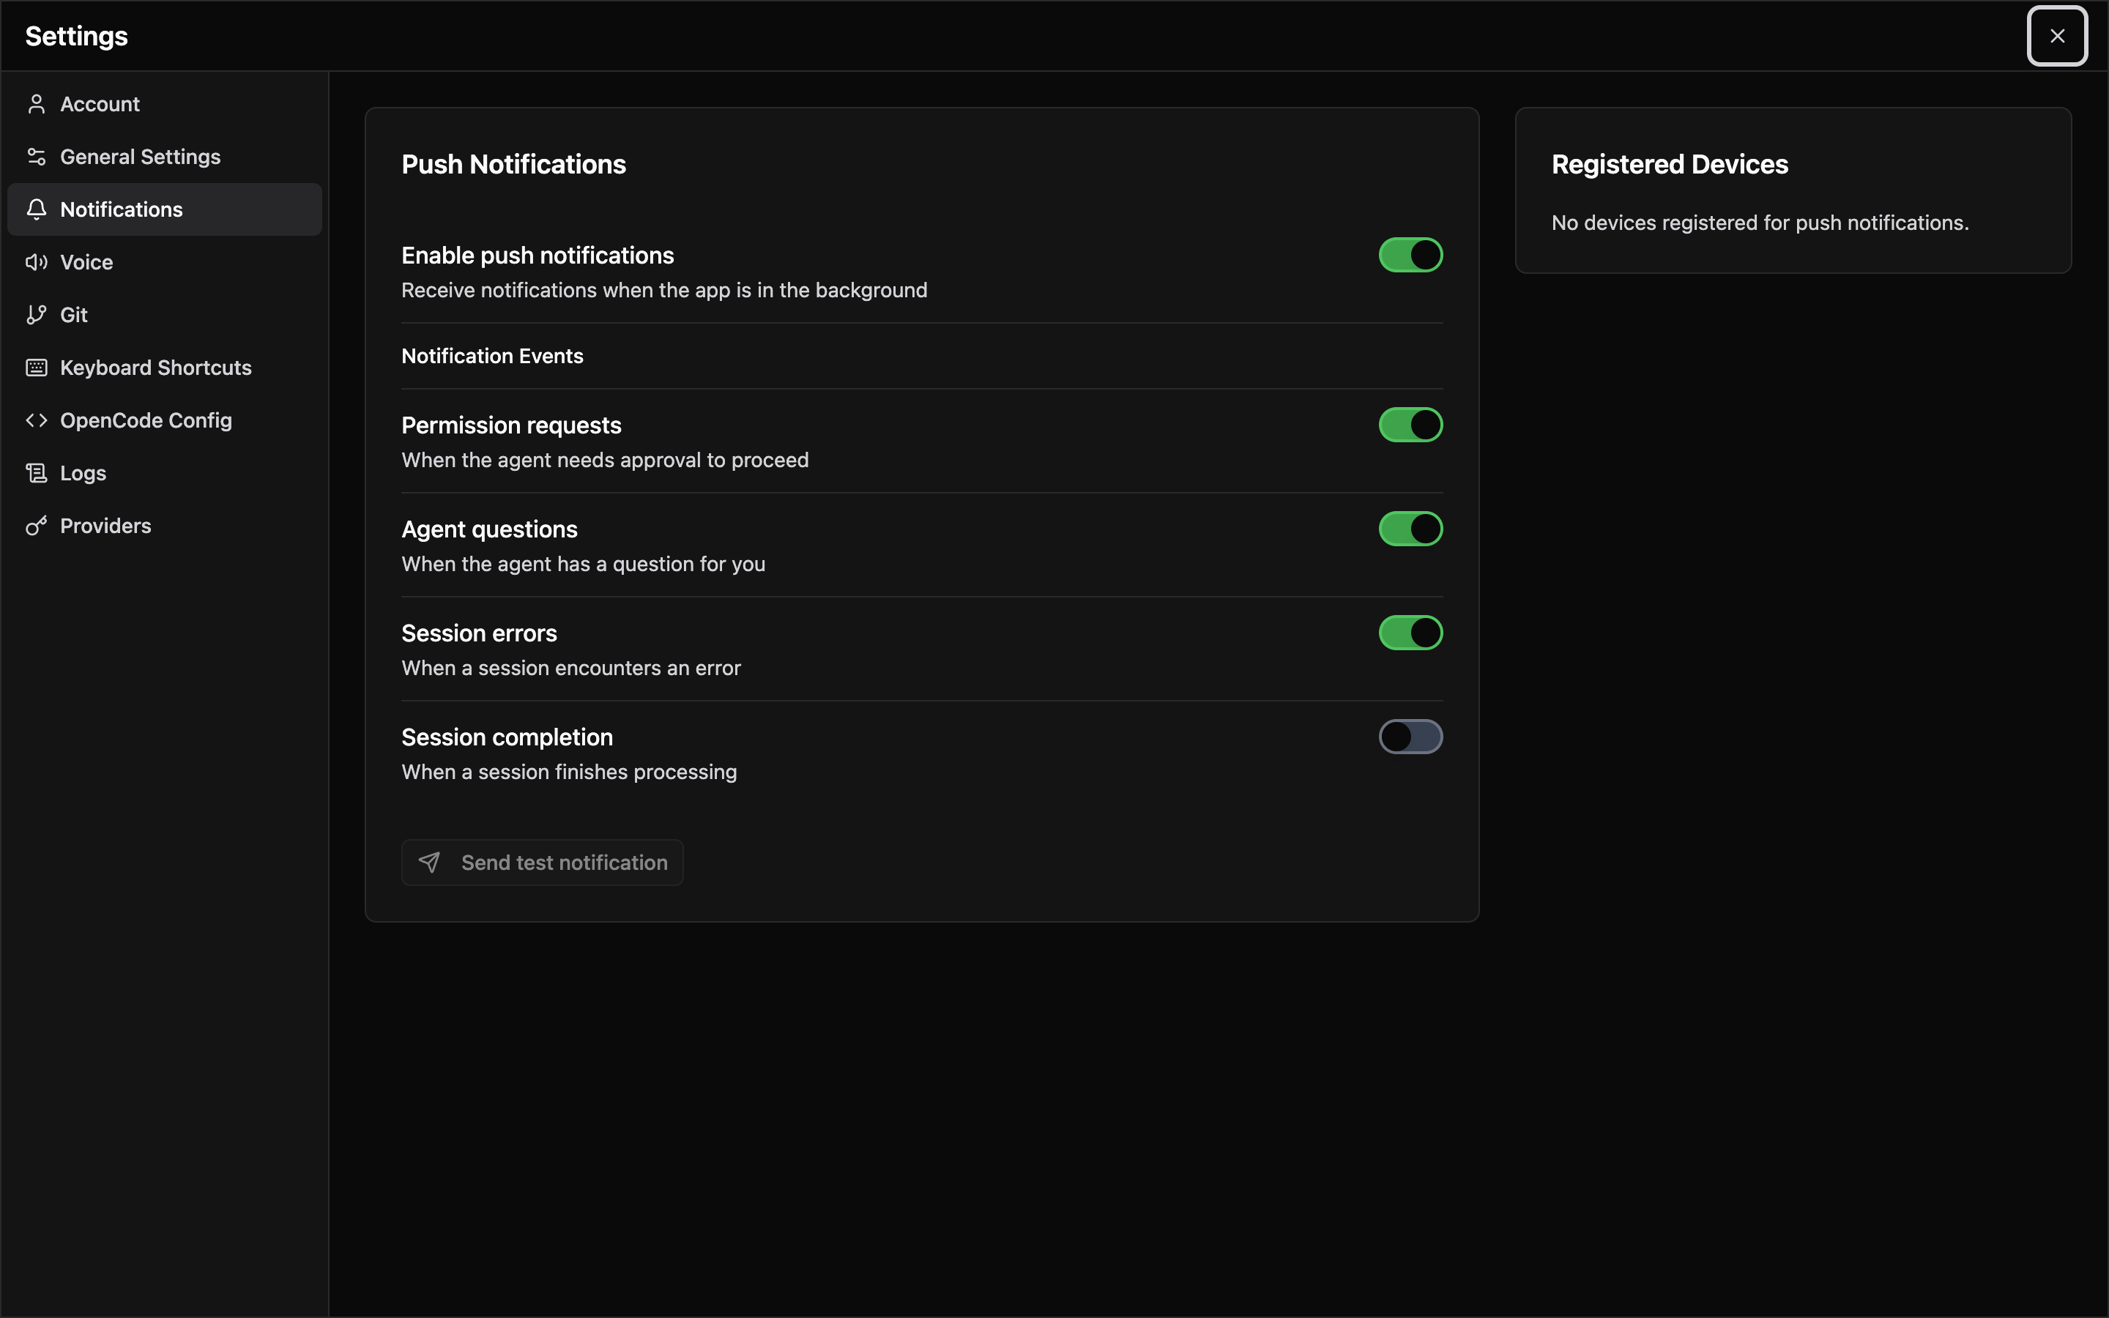The height and width of the screenshot is (1318, 2109).
Task: Click the Providers key icon
Action: coord(37,526)
